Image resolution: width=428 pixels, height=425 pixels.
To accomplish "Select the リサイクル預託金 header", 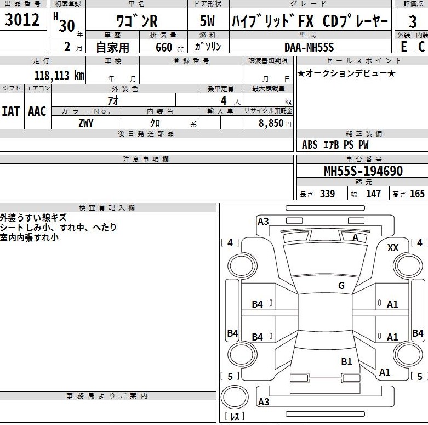I will pos(268,111).
